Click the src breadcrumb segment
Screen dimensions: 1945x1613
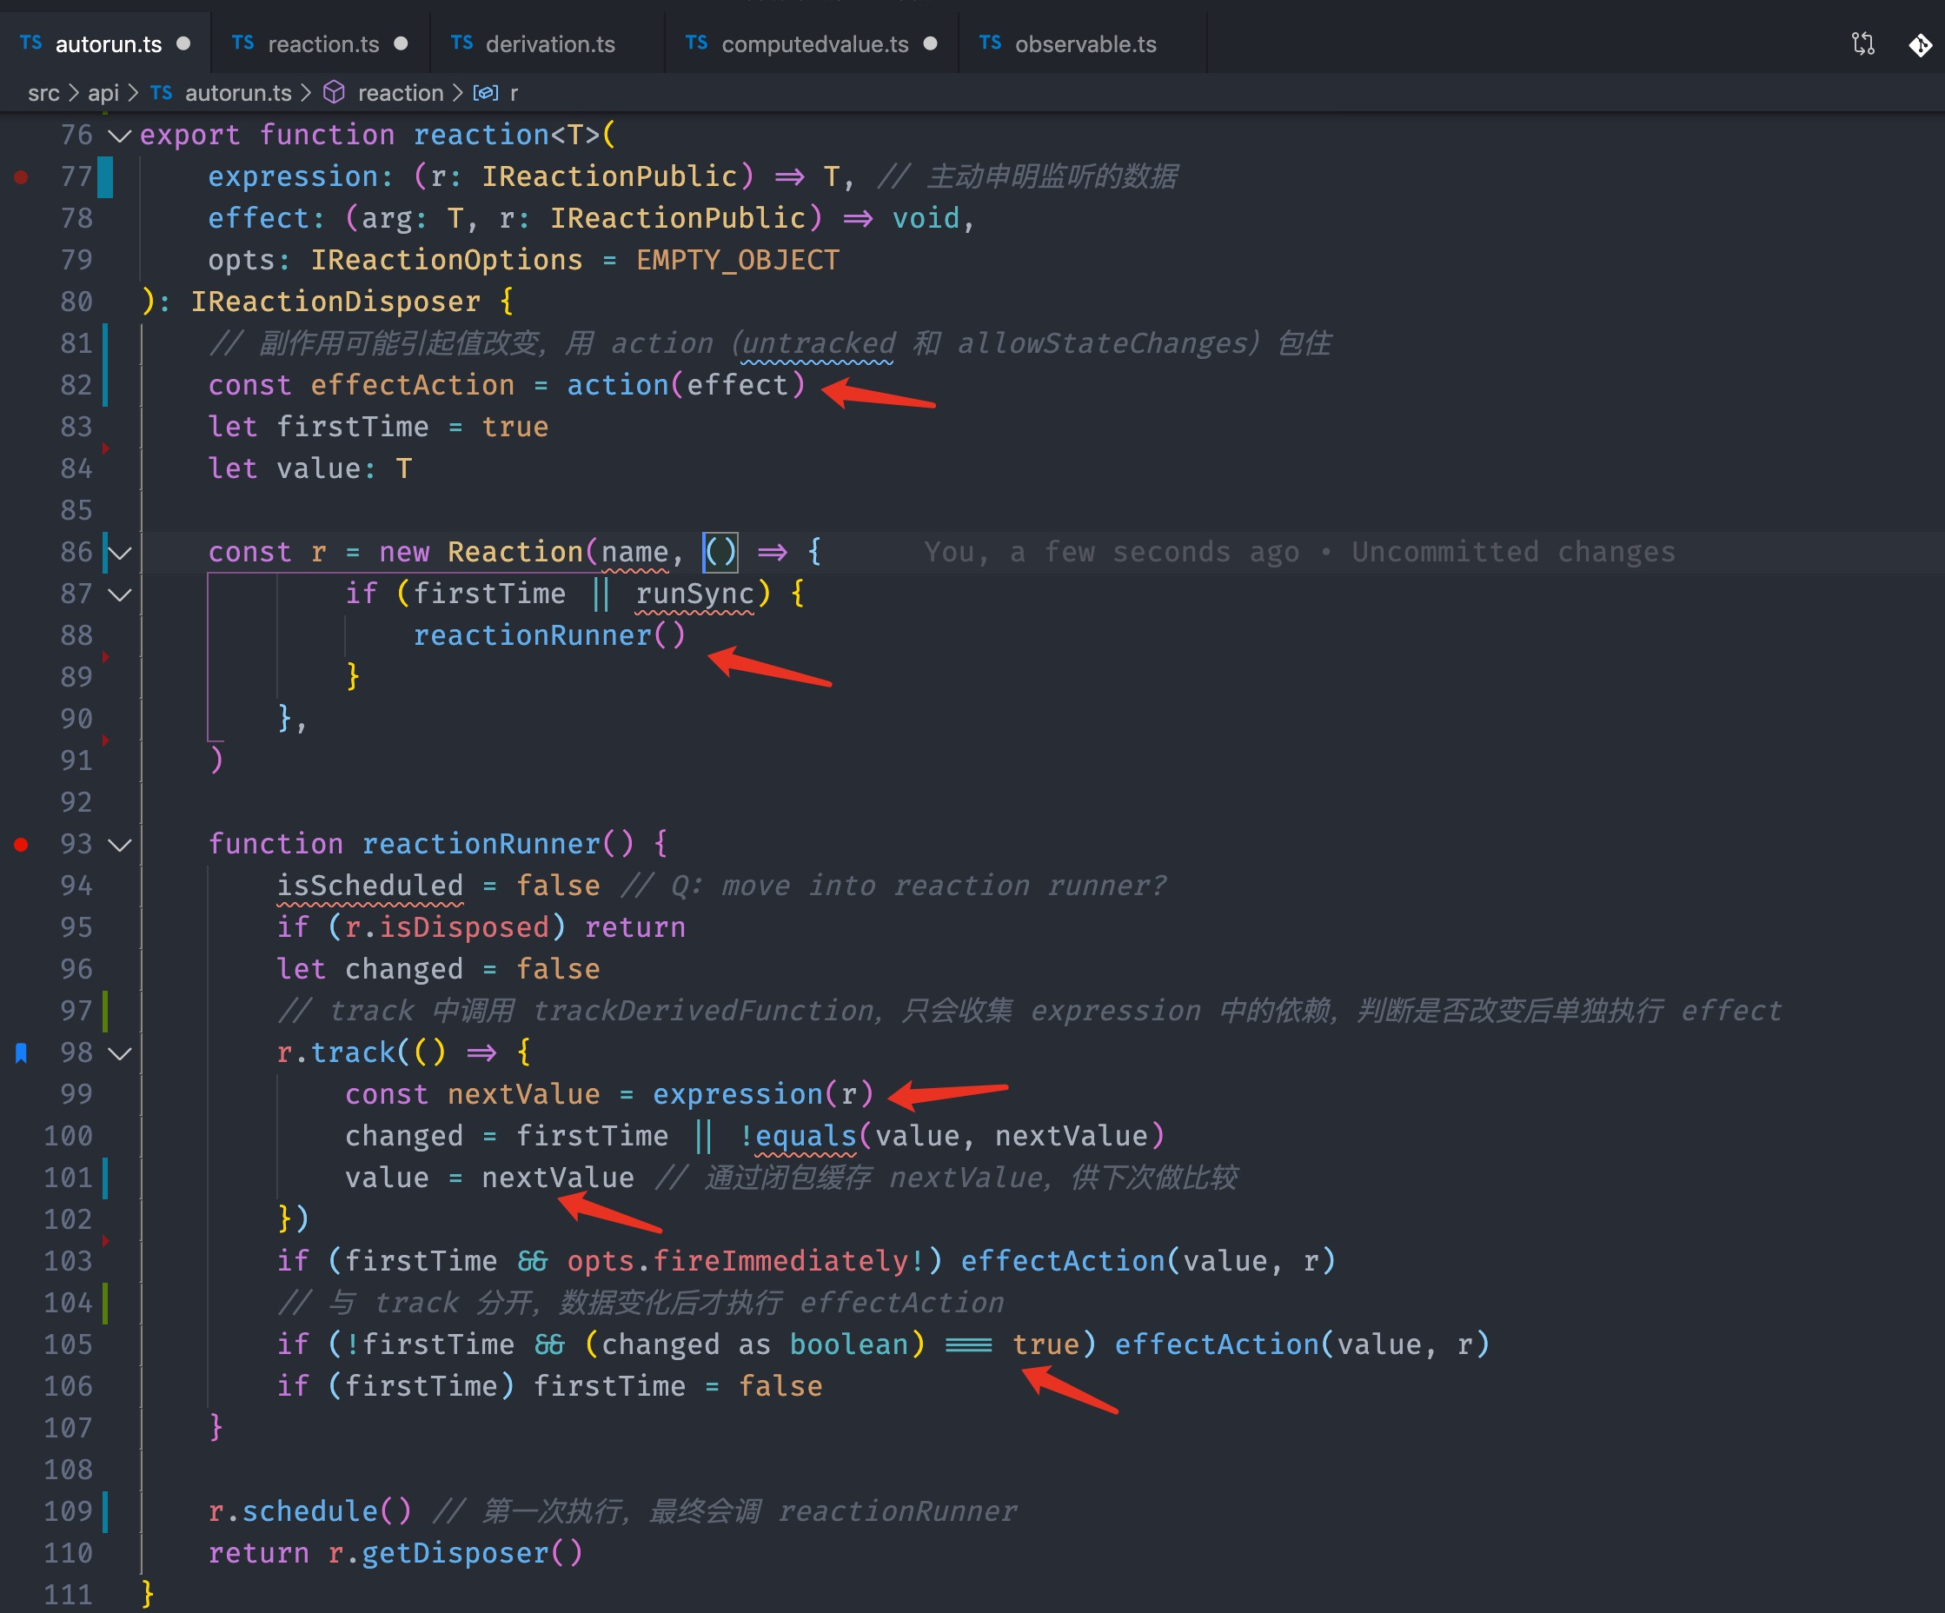click(43, 93)
